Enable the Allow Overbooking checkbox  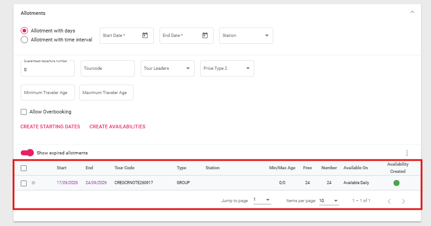[24, 112]
